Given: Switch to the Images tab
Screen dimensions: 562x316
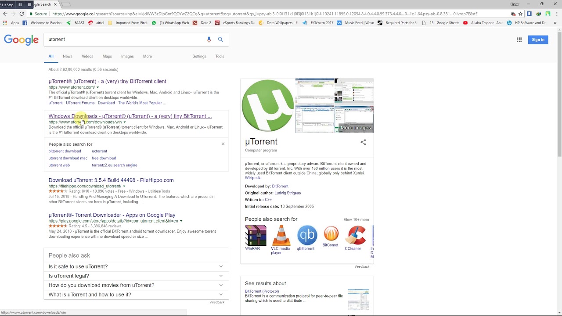Looking at the screenshot, I should [127, 56].
